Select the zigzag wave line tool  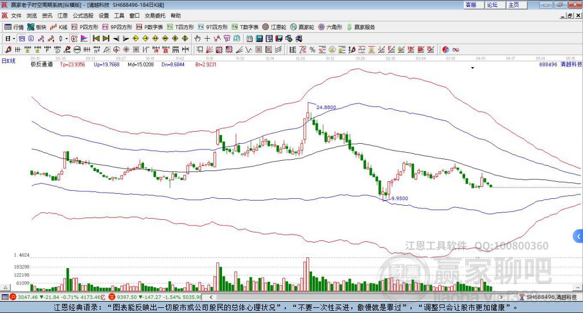[249, 49]
